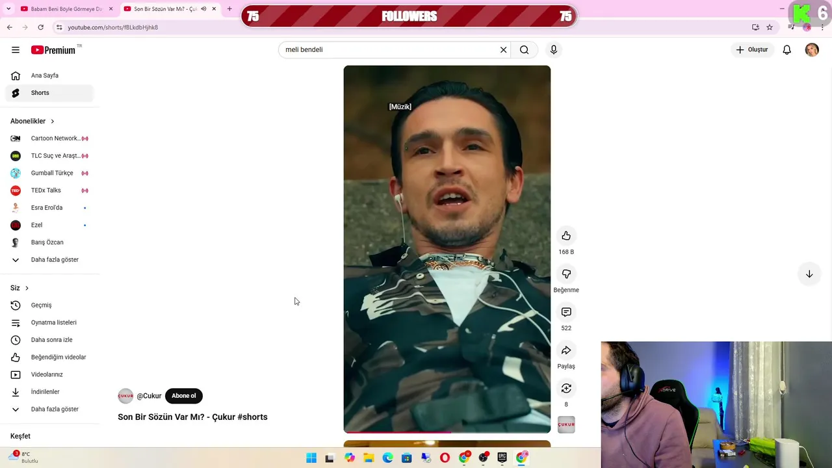Open the Windows Start menu
Screen dimensions: 832x468
tap(311, 458)
